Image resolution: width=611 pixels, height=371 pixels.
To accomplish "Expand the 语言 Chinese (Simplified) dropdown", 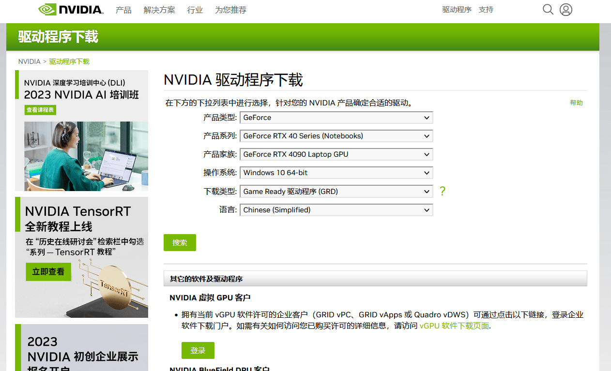I will (x=336, y=210).
